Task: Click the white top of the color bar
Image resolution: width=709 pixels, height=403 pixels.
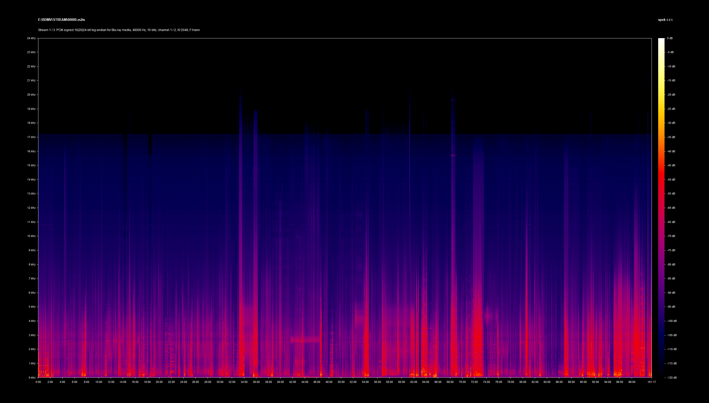Action: (x=661, y=40)
